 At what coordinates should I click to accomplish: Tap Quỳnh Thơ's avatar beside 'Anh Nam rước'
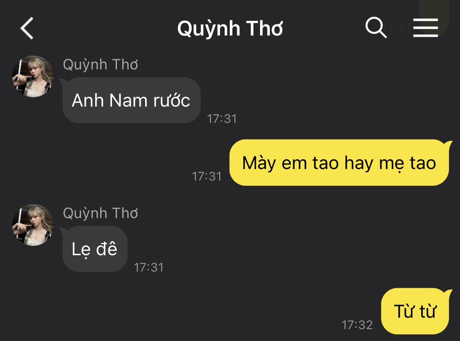(33, 76)
